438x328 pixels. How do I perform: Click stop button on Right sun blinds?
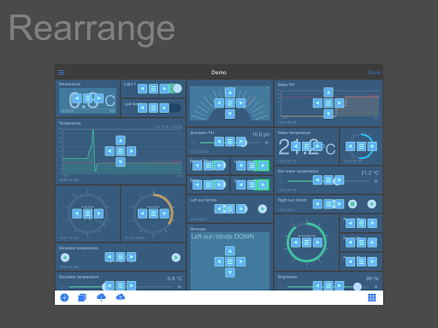[352, 204]
